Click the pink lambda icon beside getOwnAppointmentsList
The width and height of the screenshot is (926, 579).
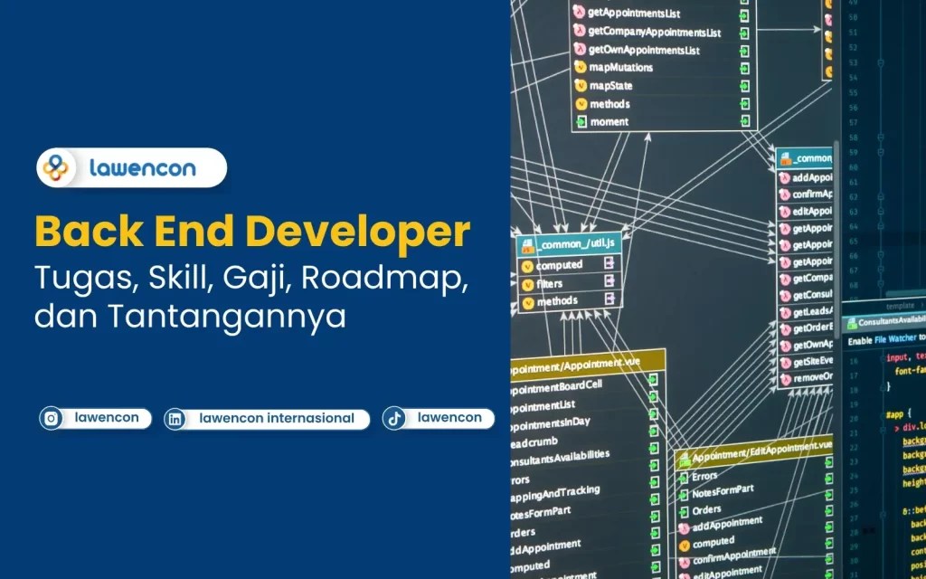pyautogui.click(x=580, y=50)
